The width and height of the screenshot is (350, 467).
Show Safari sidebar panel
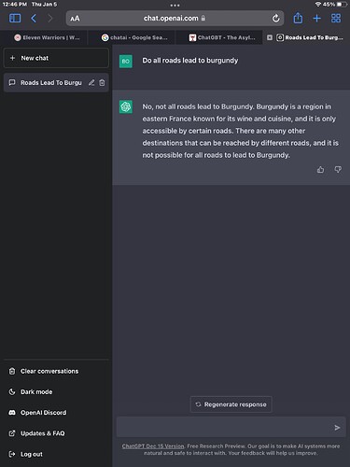(x=15, y=18)
